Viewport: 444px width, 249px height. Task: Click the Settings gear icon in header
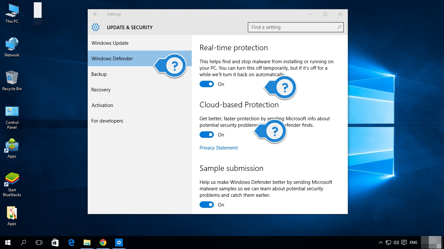tap(96, 27)
